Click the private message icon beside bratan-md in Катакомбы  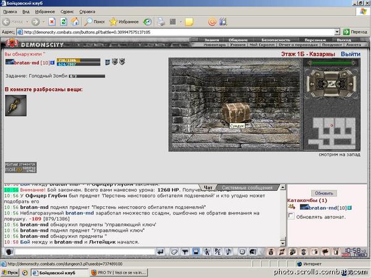coord(292,208)
